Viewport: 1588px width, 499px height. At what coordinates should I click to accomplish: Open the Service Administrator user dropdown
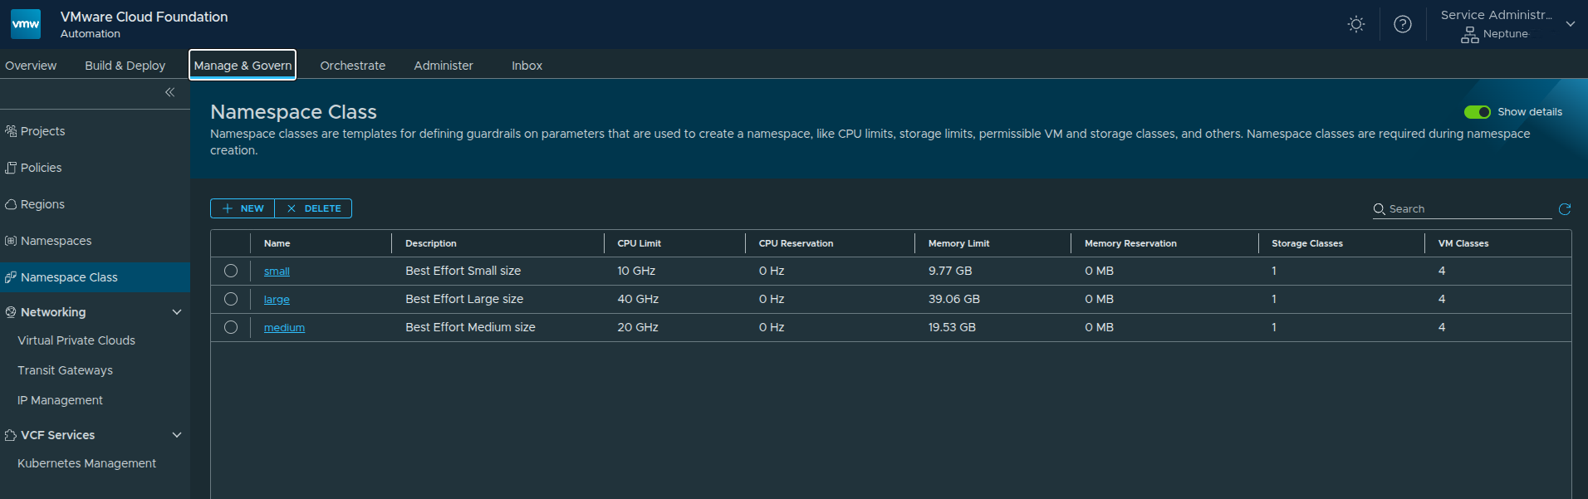(1571, 24)
